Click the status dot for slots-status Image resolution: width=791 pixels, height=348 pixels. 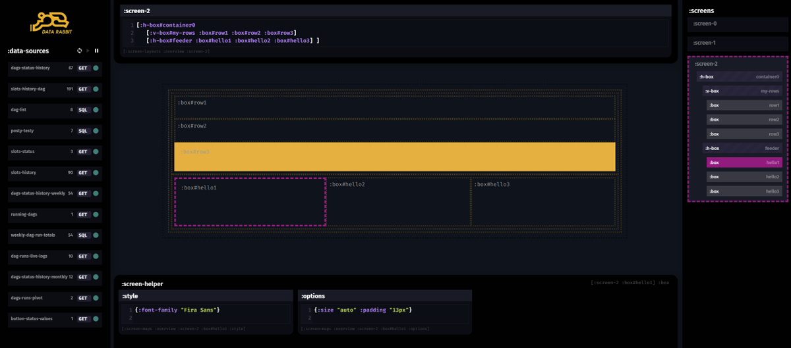pyautogui.click(x=96, y=151)
